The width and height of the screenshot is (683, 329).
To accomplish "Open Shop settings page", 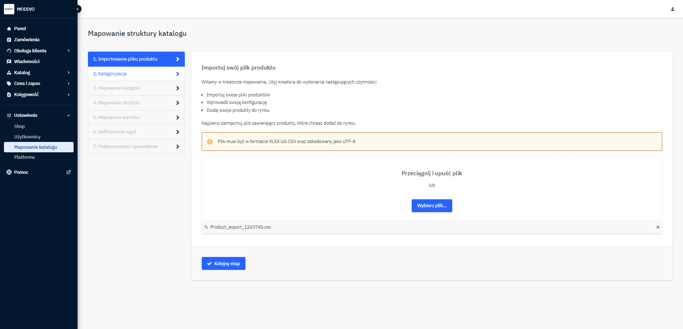I will pyautogui.click(x=19, y=127).
